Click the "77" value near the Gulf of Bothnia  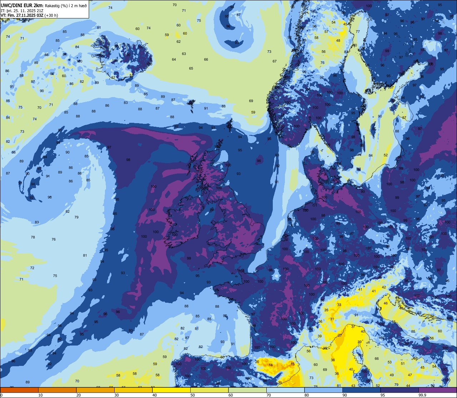[358, 31]
